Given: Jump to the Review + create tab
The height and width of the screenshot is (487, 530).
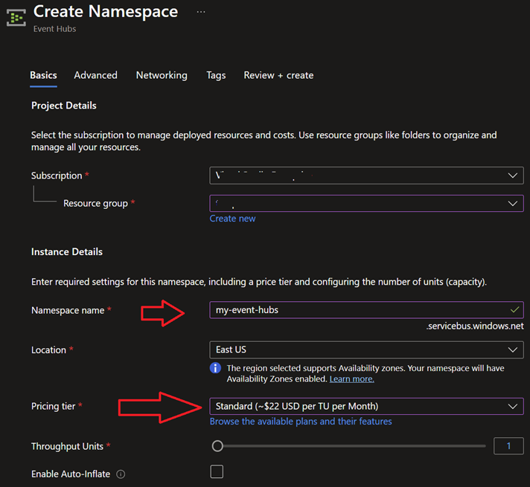Looking at the screenshot, I should (278, 75).
